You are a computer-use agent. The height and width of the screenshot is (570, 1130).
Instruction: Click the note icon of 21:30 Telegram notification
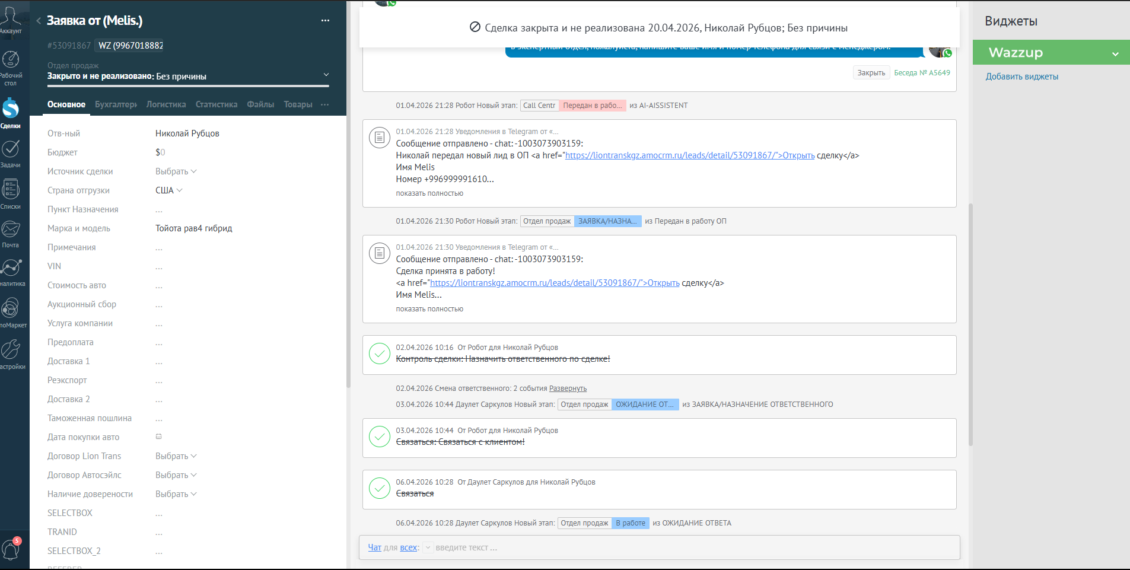click(380, 253)
